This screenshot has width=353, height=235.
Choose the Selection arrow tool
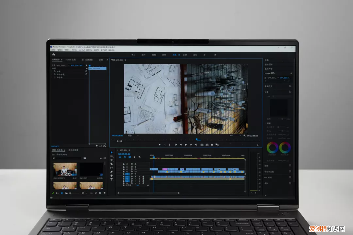(112, 152)
